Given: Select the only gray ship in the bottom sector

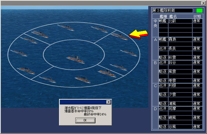Looking at the screenshot, I should point(47,79).
